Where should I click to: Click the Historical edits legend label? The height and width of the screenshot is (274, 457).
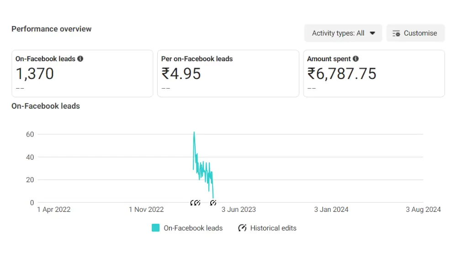point(273,228)
